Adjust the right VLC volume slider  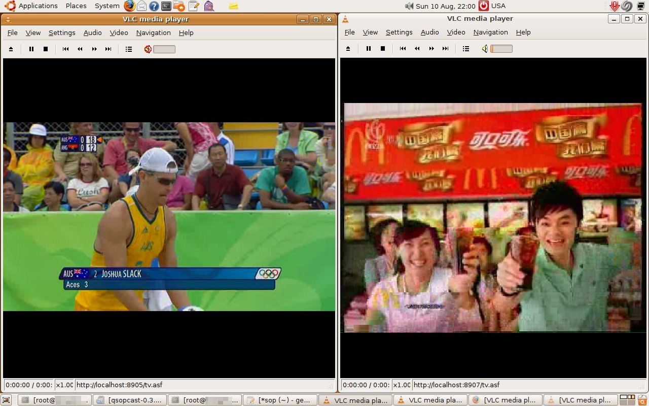point(501,49)
